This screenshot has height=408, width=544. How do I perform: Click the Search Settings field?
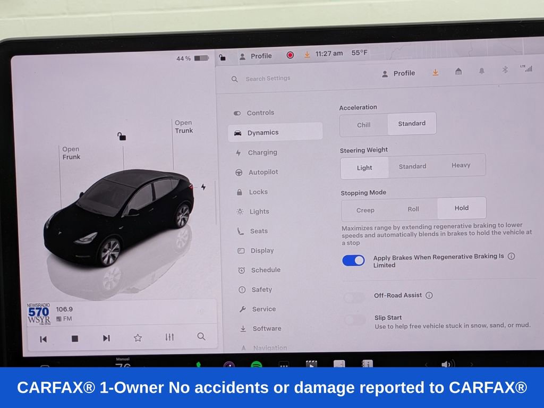pyautogui.click(x=268, y=79)
